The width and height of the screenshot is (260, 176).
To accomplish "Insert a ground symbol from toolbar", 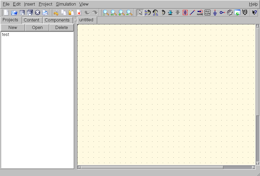I will coord(215,12).
